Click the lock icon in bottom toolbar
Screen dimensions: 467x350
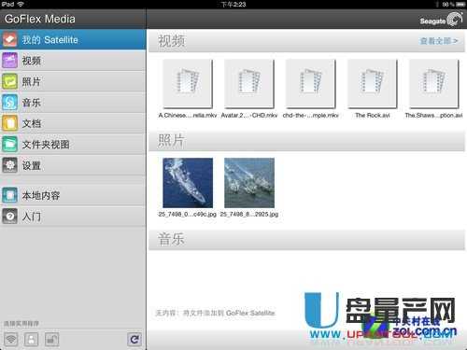point(51,339)
